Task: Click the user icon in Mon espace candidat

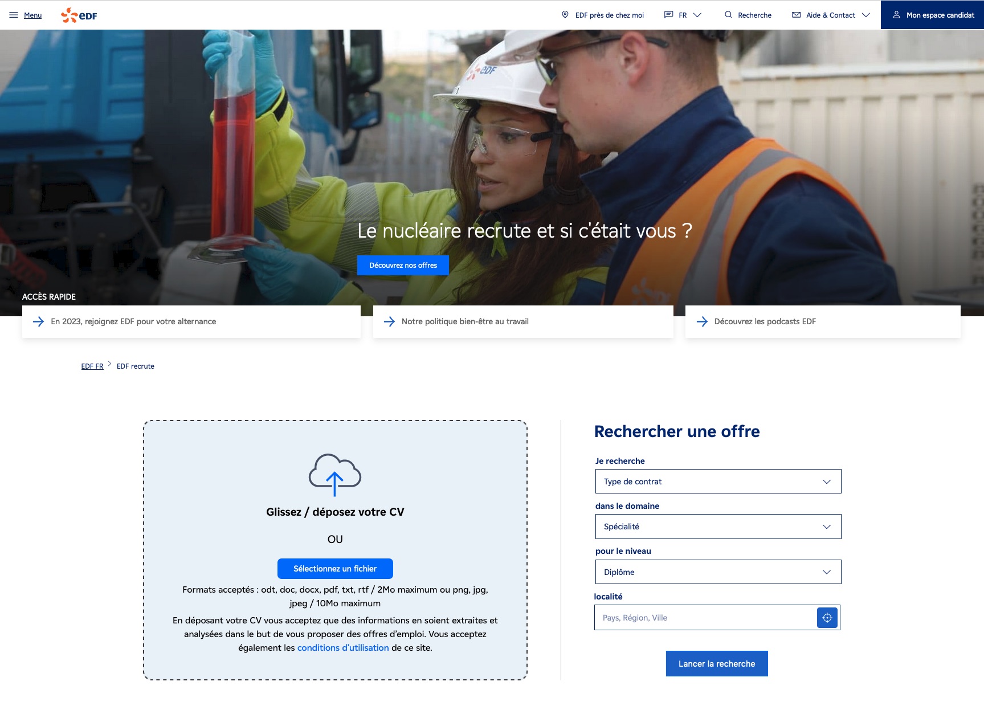Action: click(x=896, y=15)
